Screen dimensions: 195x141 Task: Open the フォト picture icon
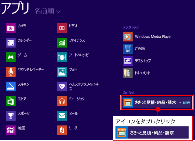pyautogui.click(x=62, y=72)
